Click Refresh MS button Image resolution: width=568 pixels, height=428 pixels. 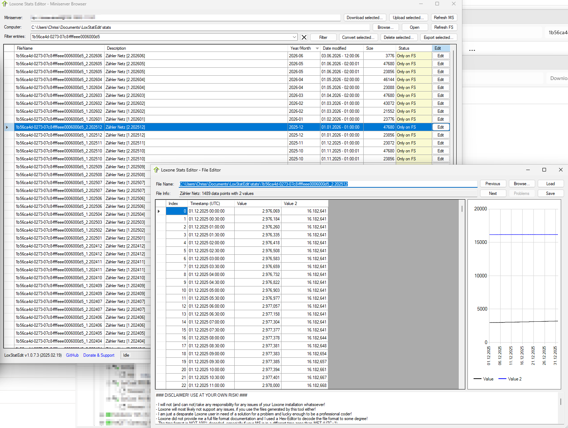(444, 18)
